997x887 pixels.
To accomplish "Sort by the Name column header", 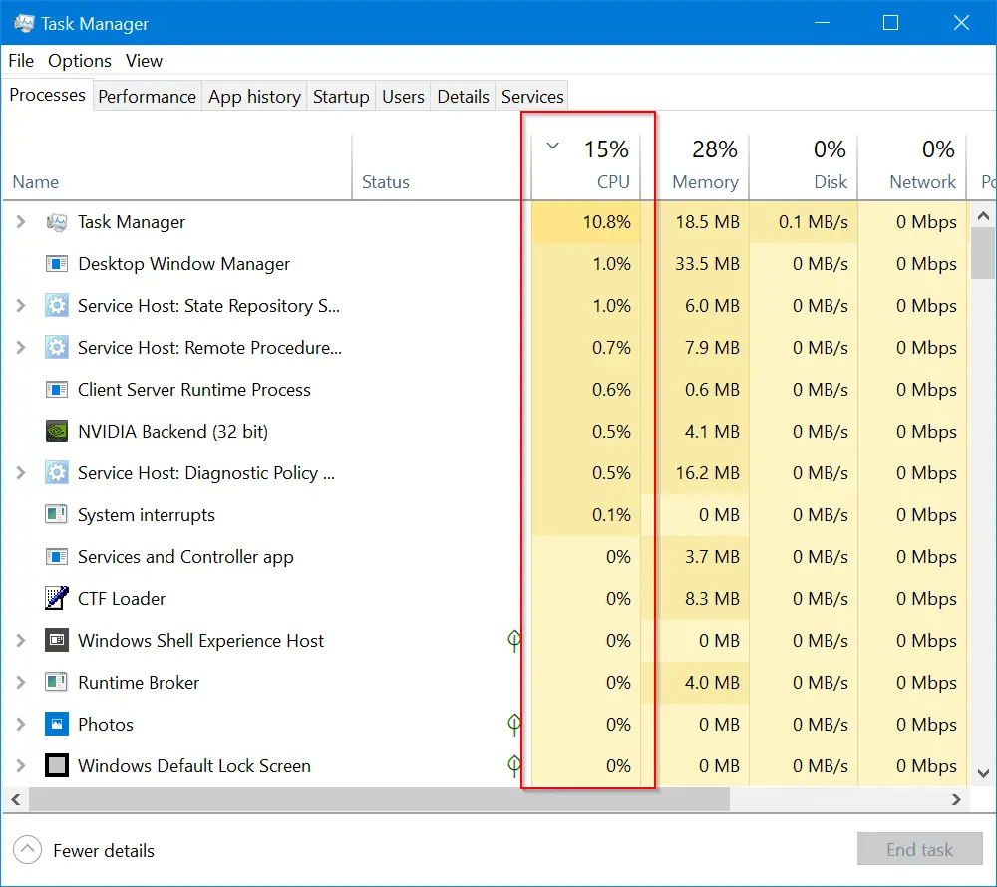I will pos(176,166).
